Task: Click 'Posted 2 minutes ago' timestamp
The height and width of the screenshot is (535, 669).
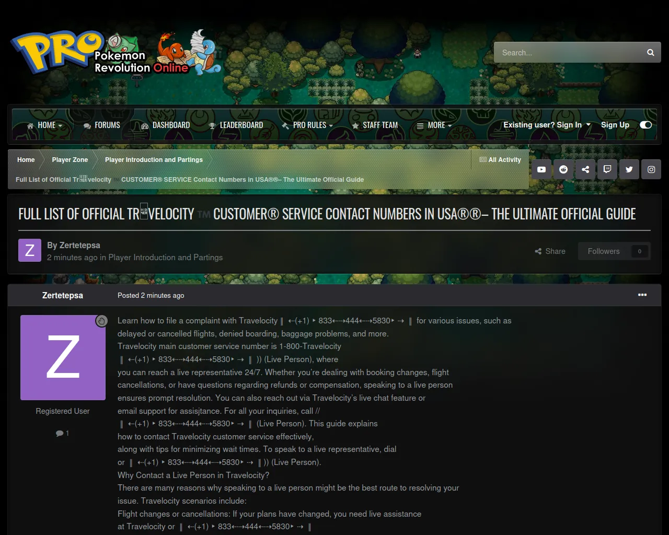Action: 151,295
